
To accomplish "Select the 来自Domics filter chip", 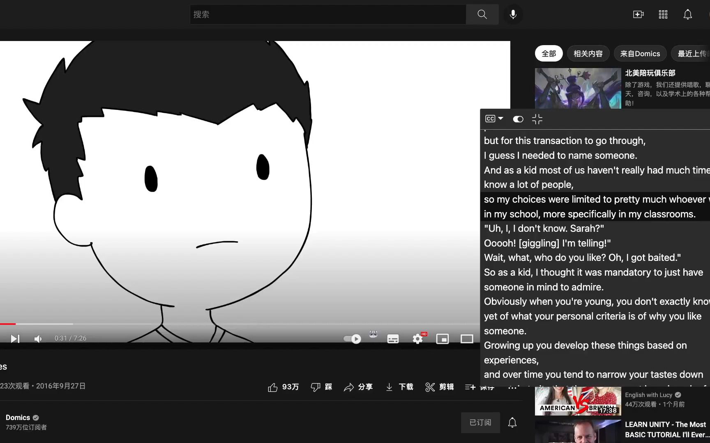I will pyautogui.click(x=640, y=54).
